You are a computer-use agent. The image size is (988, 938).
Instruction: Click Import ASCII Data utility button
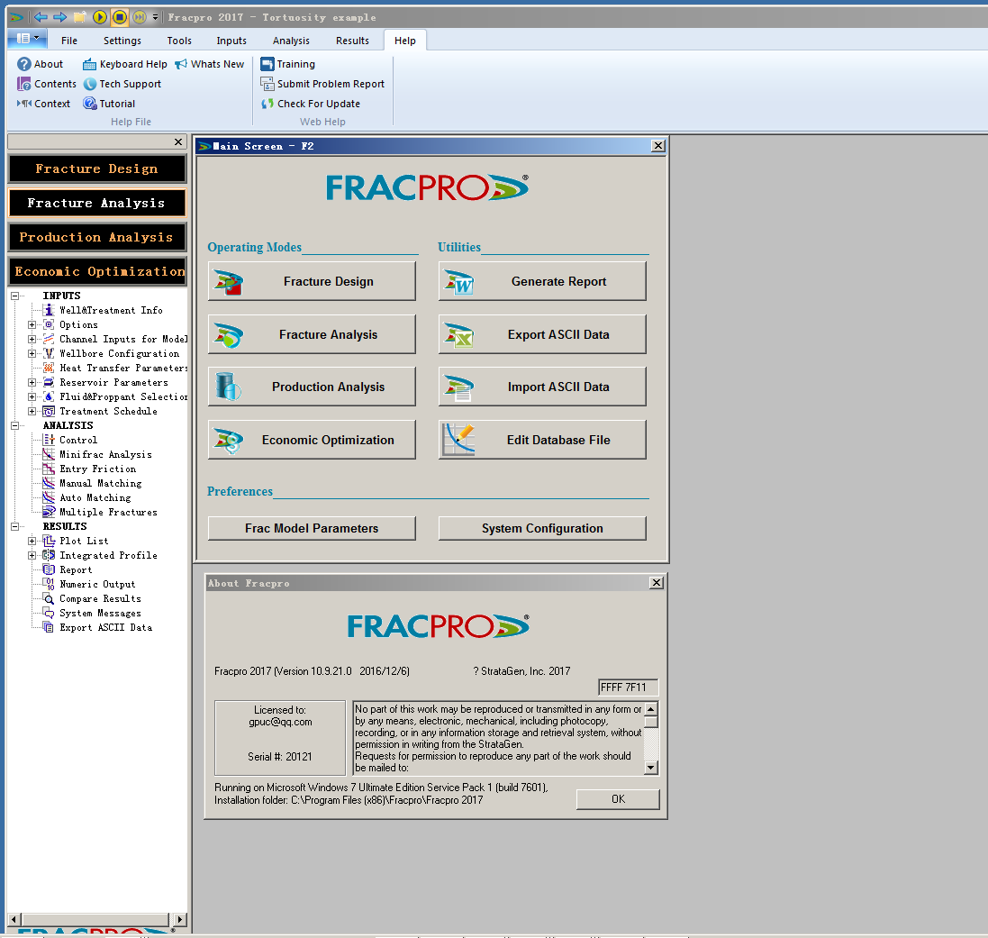pyautogui.click(x=542, y=387)
